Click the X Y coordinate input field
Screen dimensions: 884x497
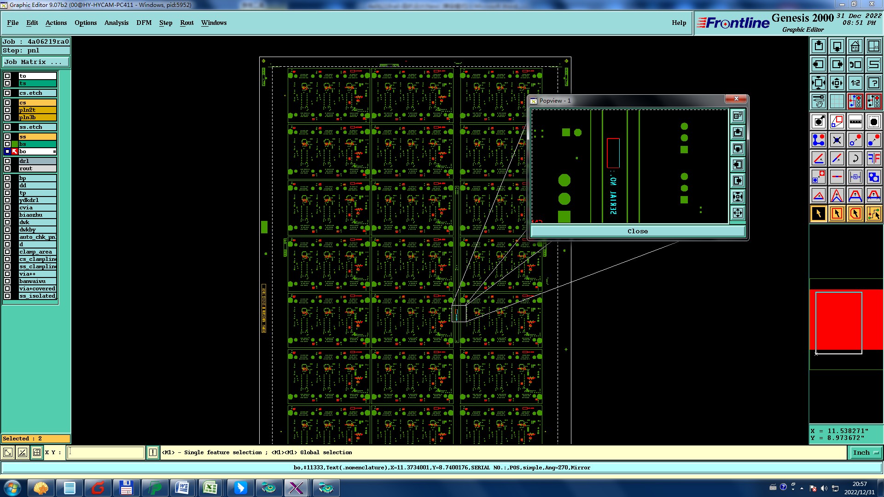106,453
